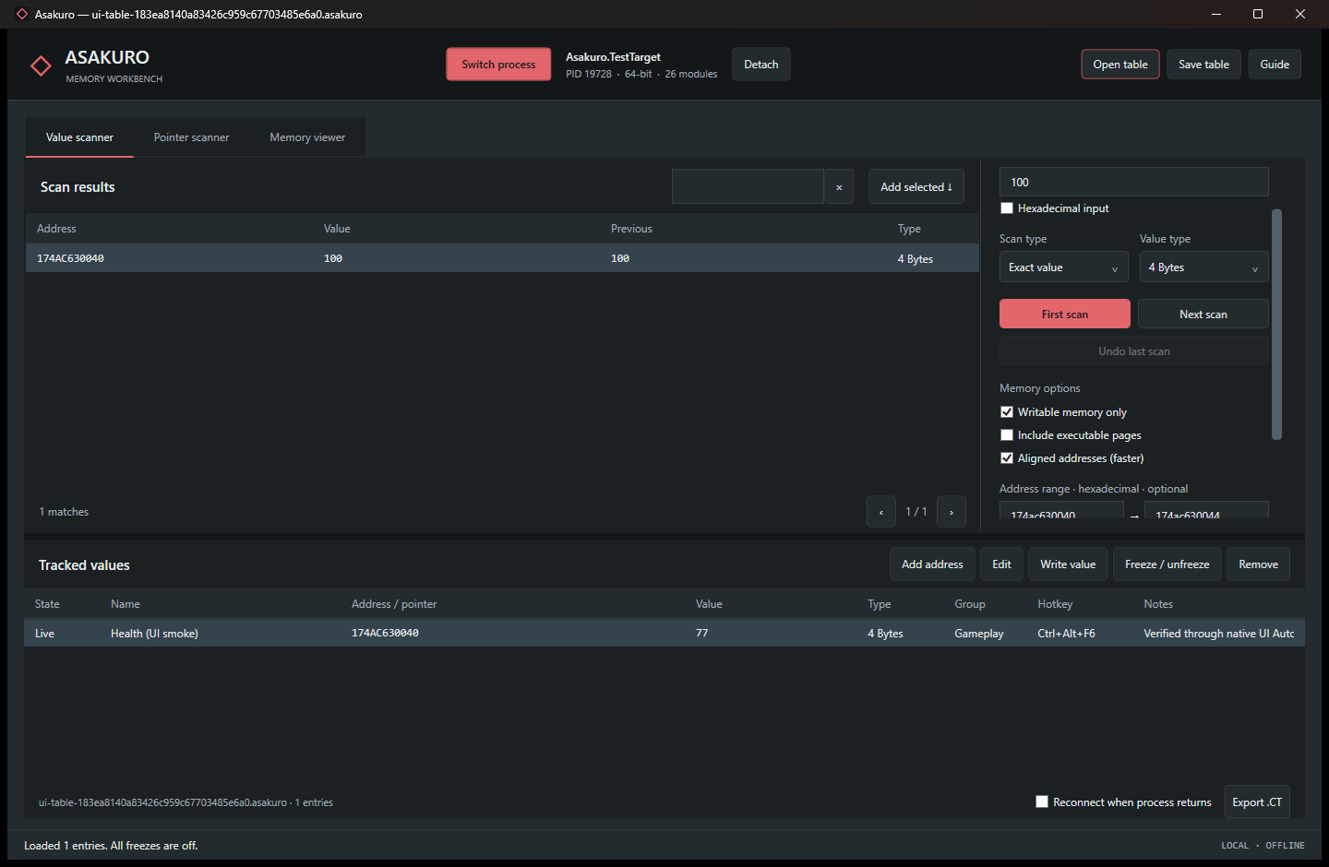This screenshot has height=867, width=1329.
Task: Open the Memory viewer tab
Action: [x=307, y=137]
